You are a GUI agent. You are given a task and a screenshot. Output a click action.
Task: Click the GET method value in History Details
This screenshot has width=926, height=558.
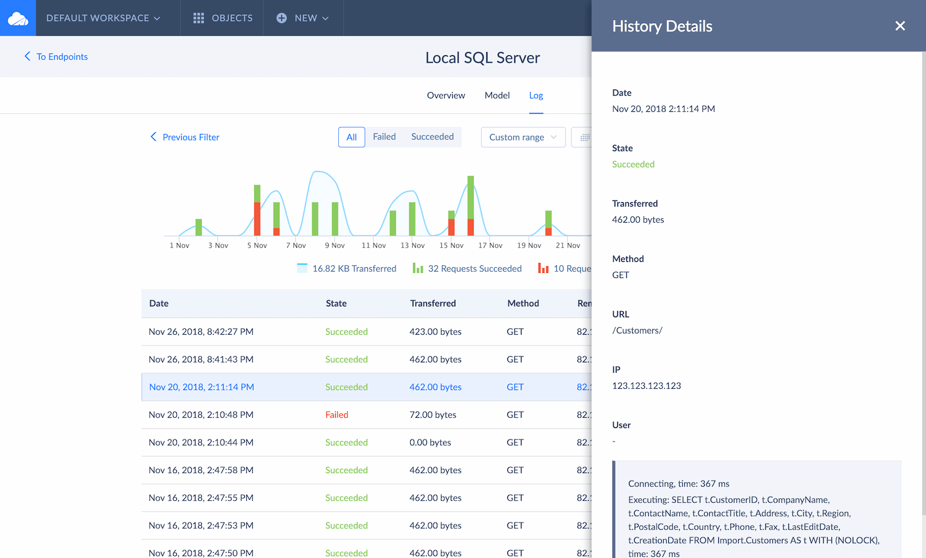[621, 275]
